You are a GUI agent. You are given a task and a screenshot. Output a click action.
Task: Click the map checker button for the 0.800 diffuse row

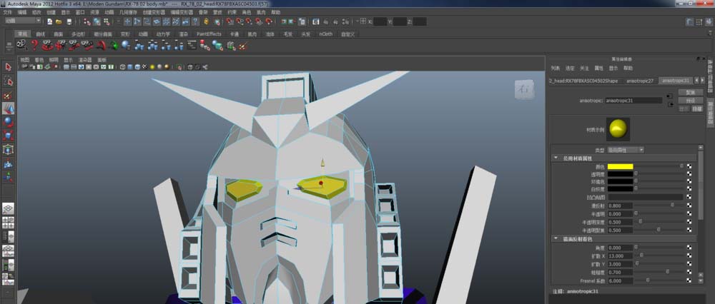pyautogui.click(x=689, y=206)
